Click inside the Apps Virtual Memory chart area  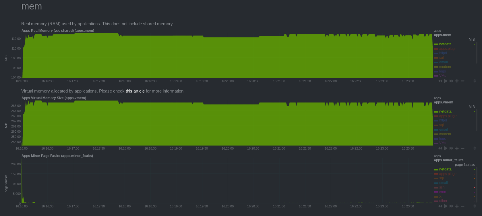tap(227, 123)
